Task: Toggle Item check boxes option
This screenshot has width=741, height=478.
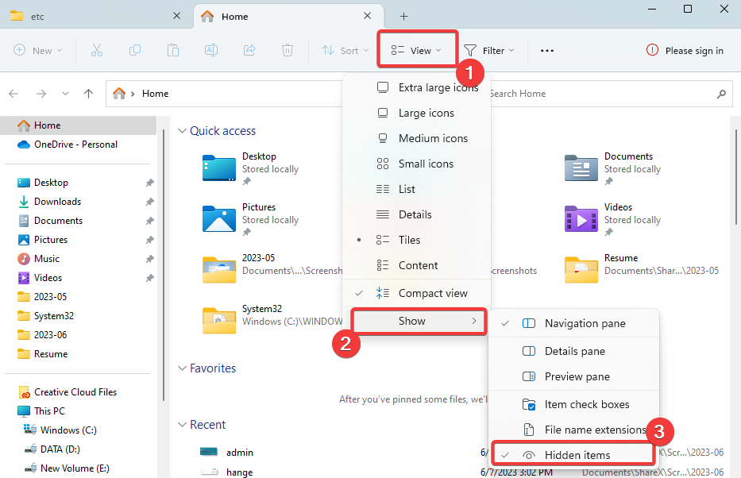Action: [573, 404]
